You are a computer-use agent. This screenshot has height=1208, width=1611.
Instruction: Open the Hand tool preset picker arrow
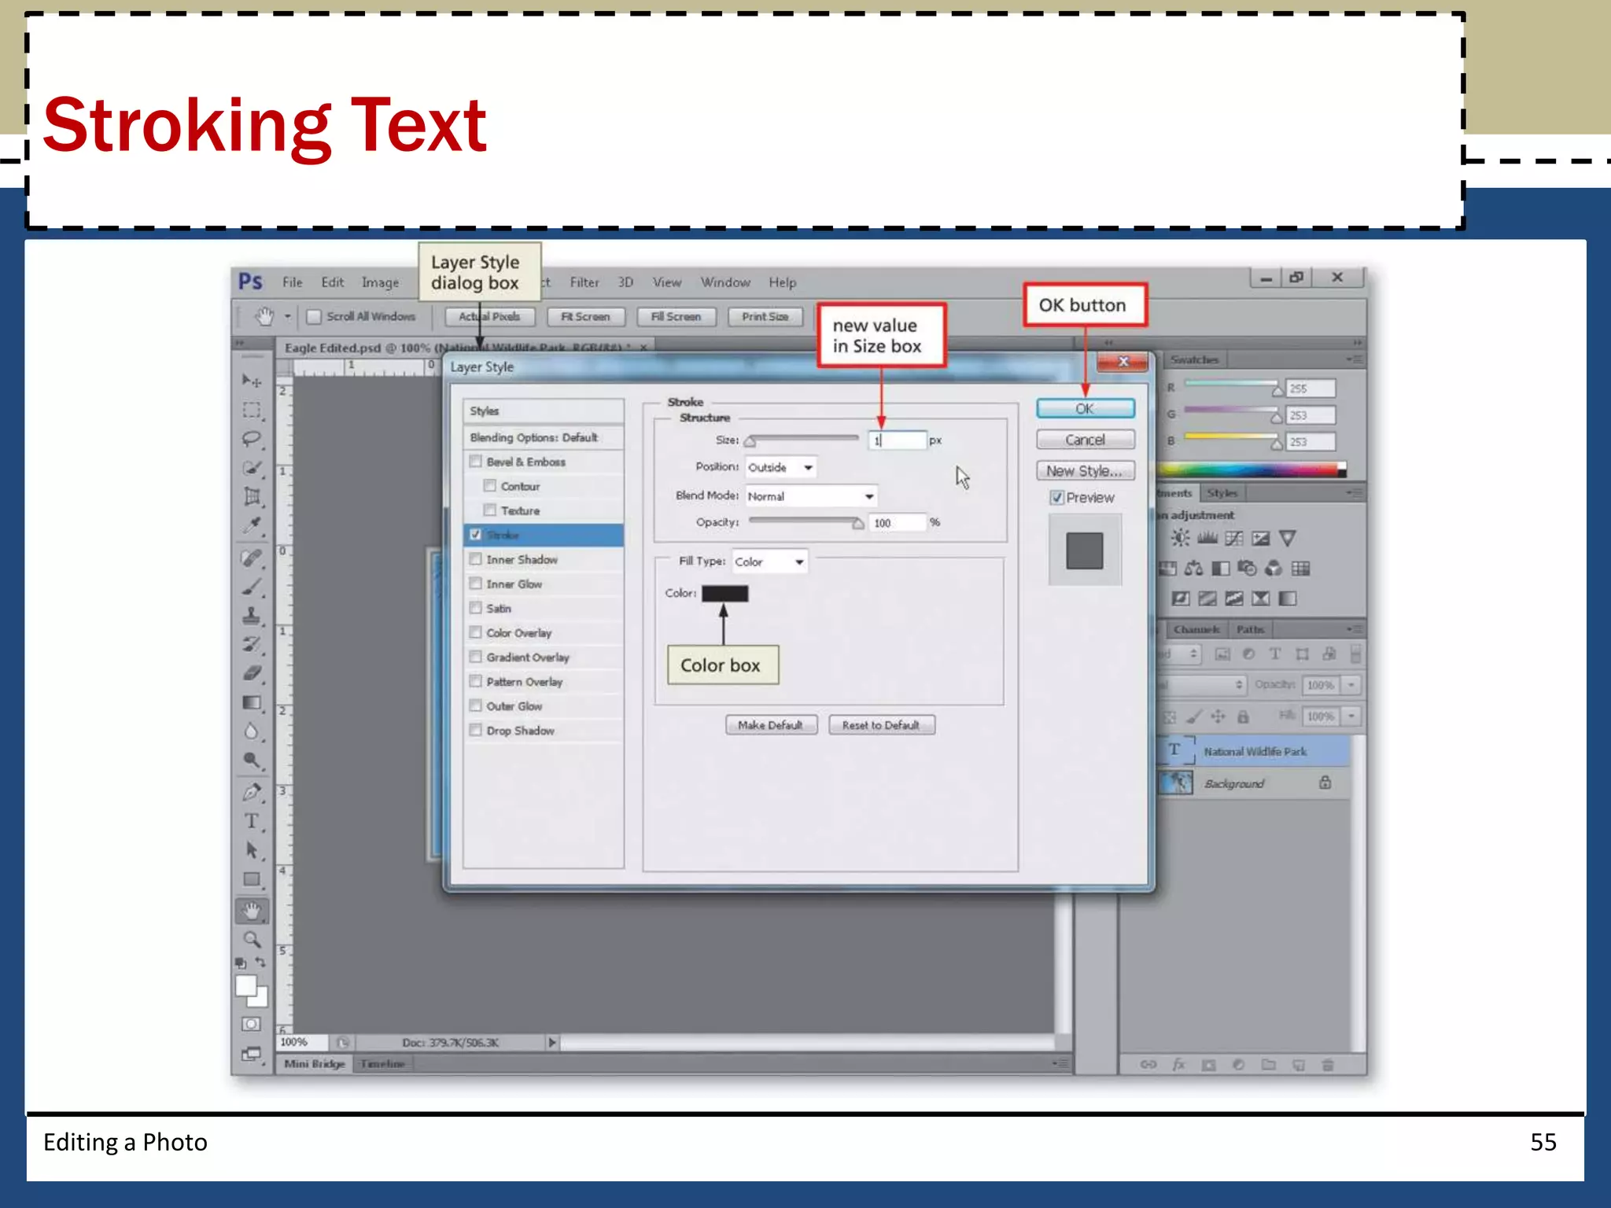[288, 316]
